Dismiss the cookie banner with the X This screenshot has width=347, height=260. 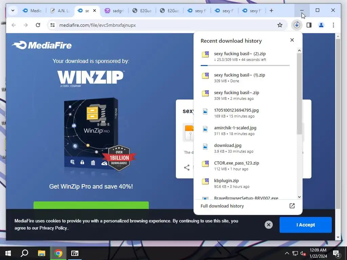pyautogui.click(x=269, y=225)
